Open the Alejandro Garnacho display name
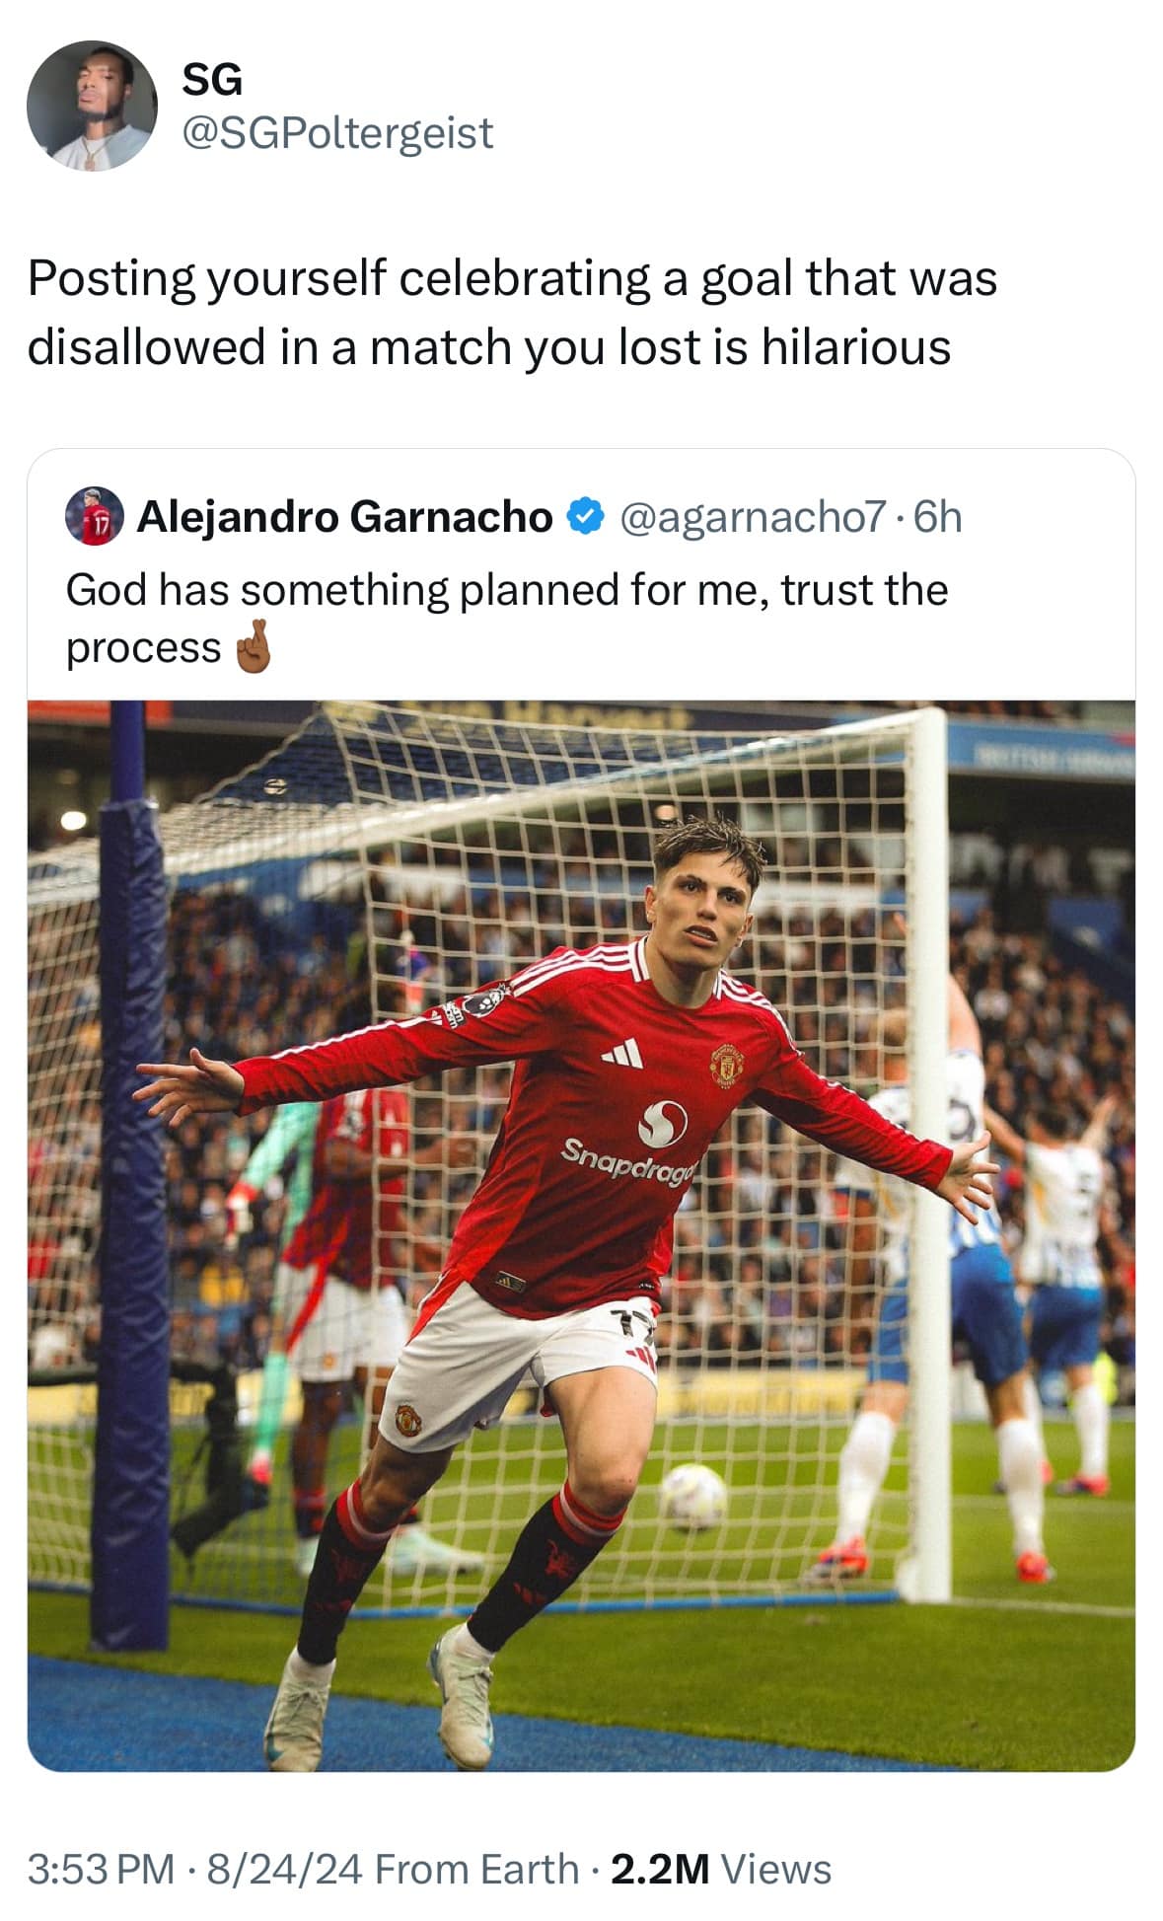Image resolution: width=1163 pixels, height=1921 pixels. click(344, 517)
